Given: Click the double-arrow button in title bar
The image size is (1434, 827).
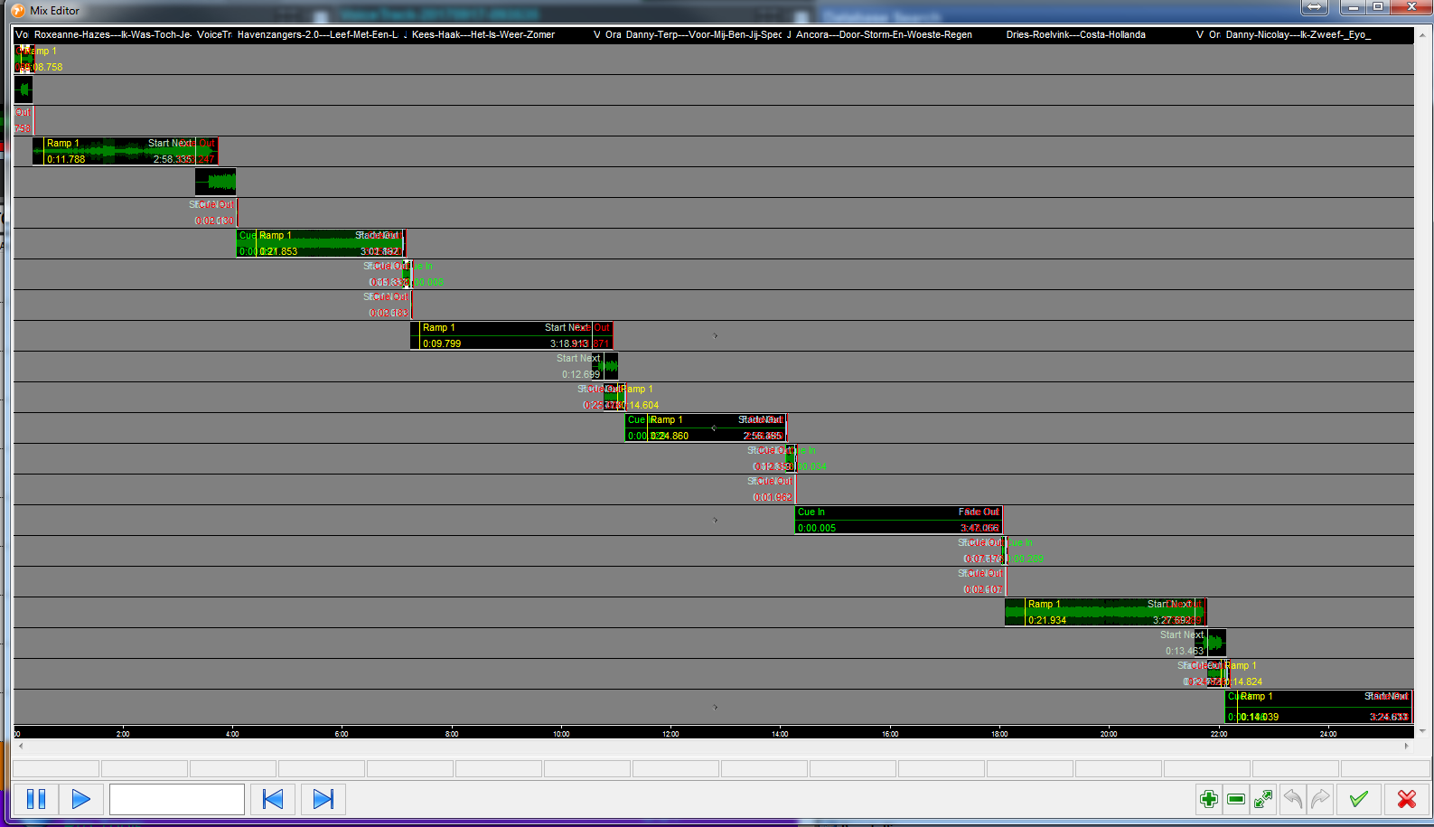Looking at the screenshot, I should [x=1314, y=7].
